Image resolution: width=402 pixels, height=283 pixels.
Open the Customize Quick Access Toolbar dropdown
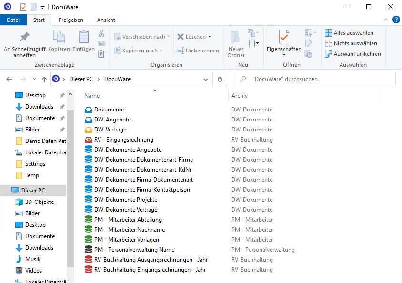[42, 8]
